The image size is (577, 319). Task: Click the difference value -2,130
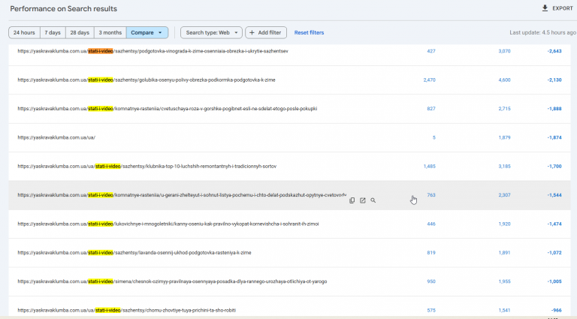[554, 80]
